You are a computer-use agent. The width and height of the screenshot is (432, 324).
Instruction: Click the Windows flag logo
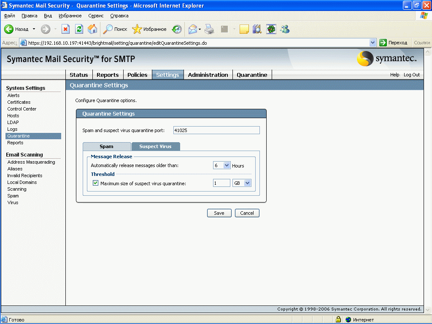tap(424, 16)
